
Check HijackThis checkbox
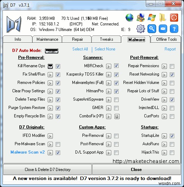pyautogui.click(x=172, y=153)
